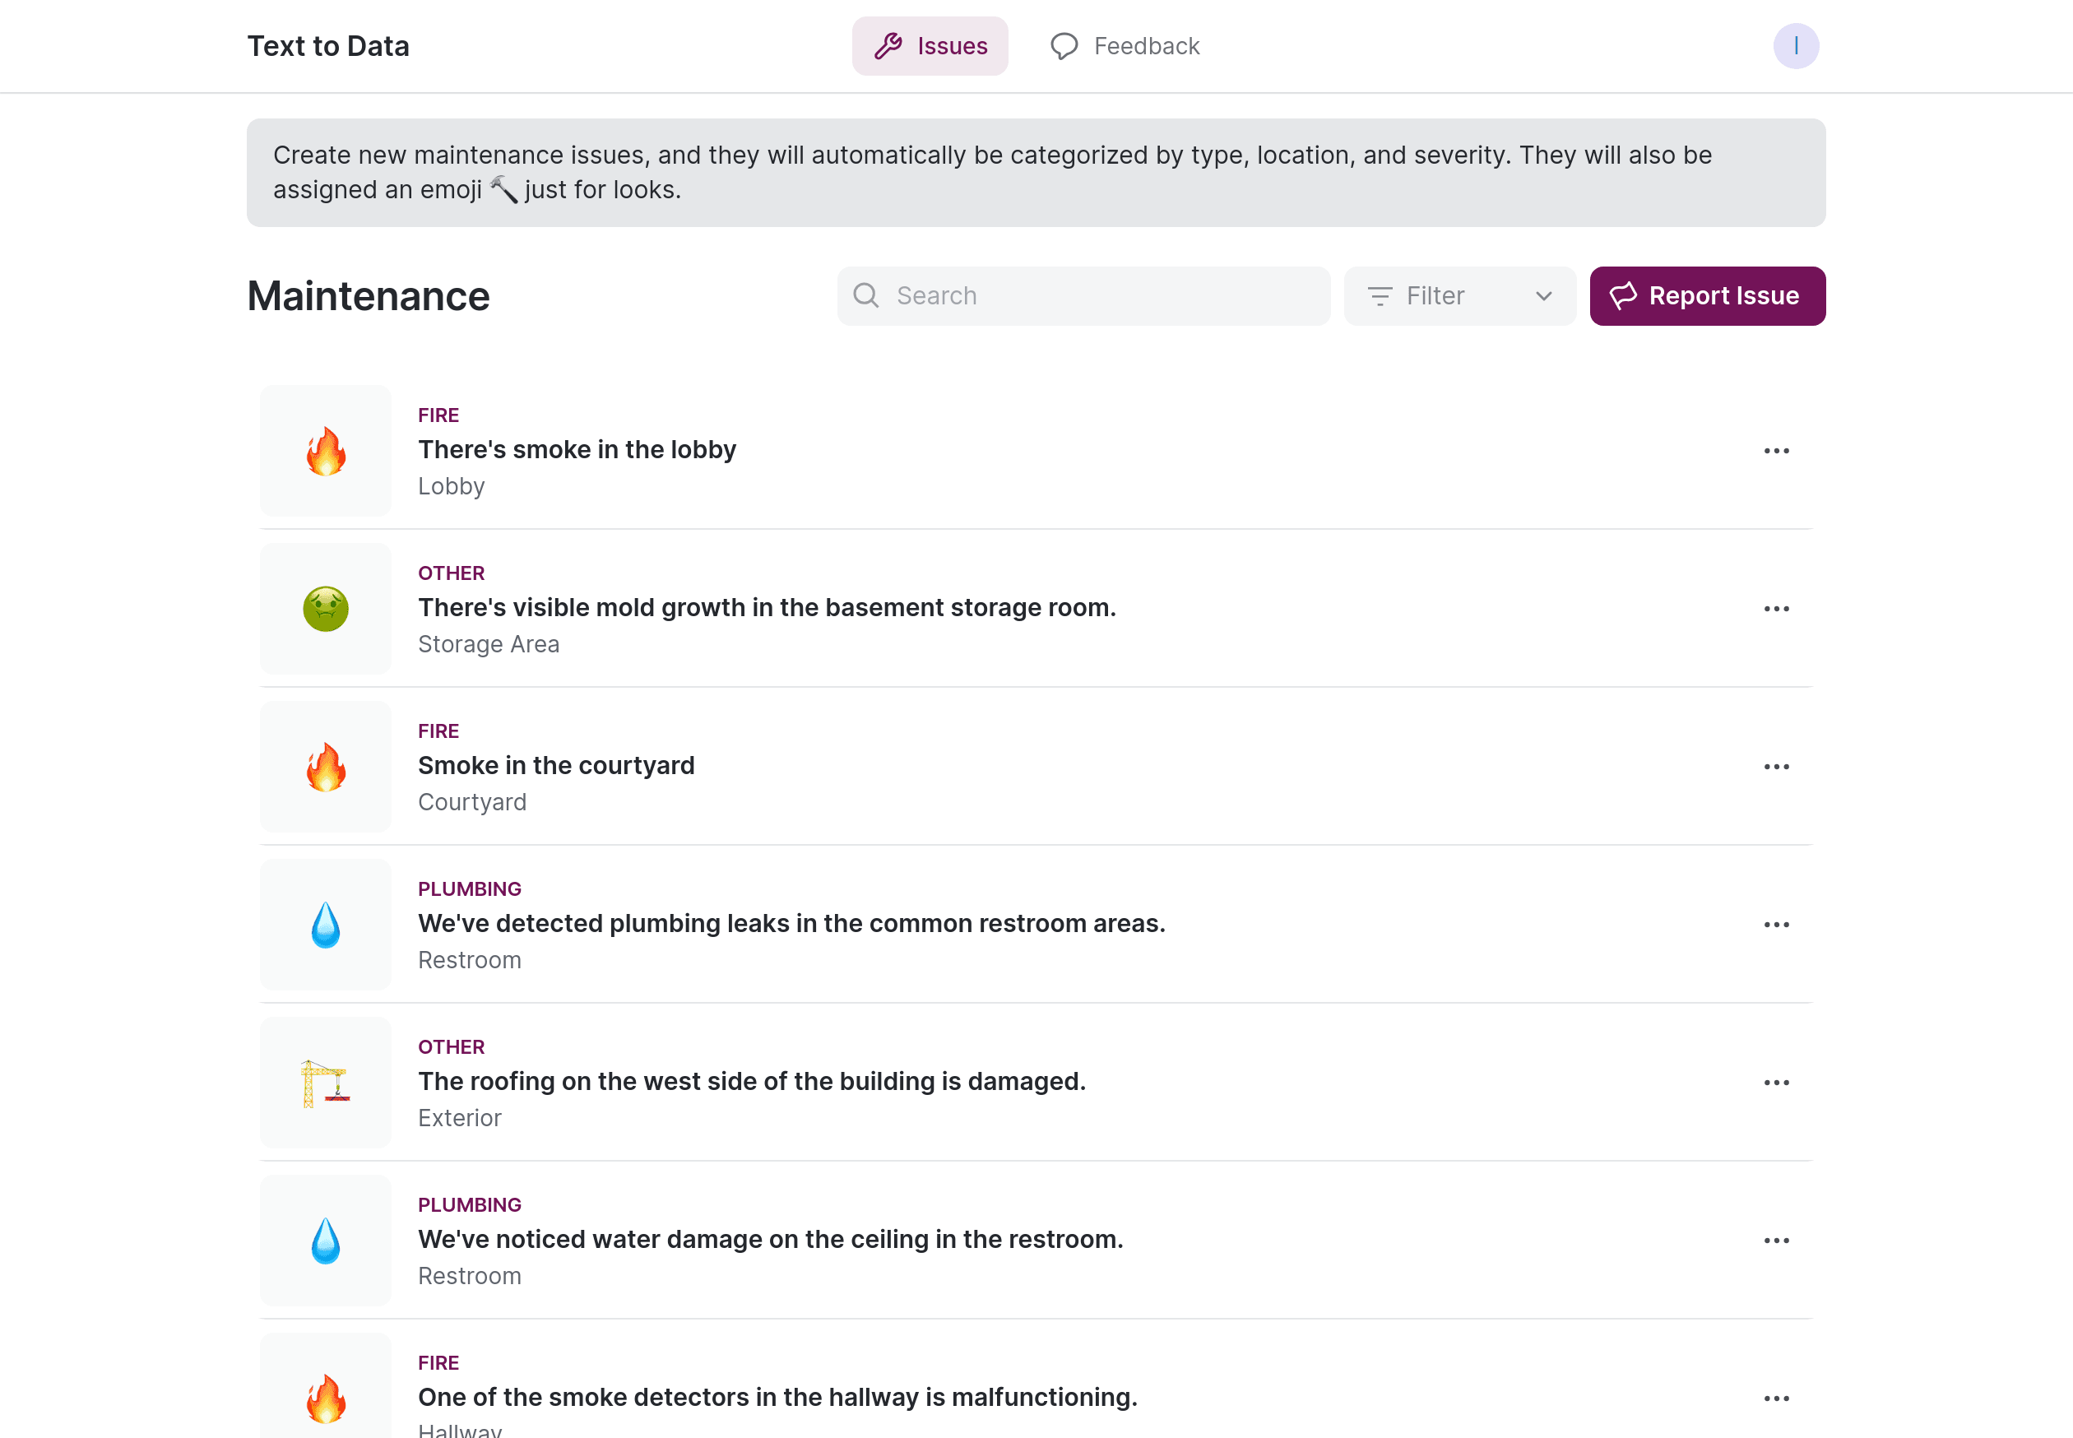Toggle visibility of the FIRE category label
This screenshot has width=2073, height=1438.
(438, 415)
